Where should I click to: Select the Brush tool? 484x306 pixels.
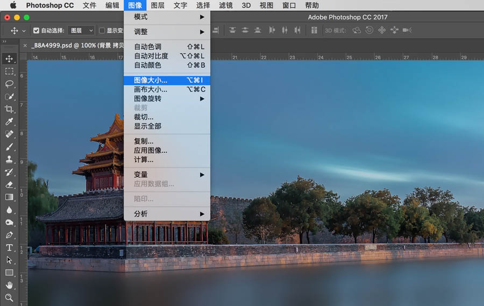pyautogui.click(x=9, y=147)
